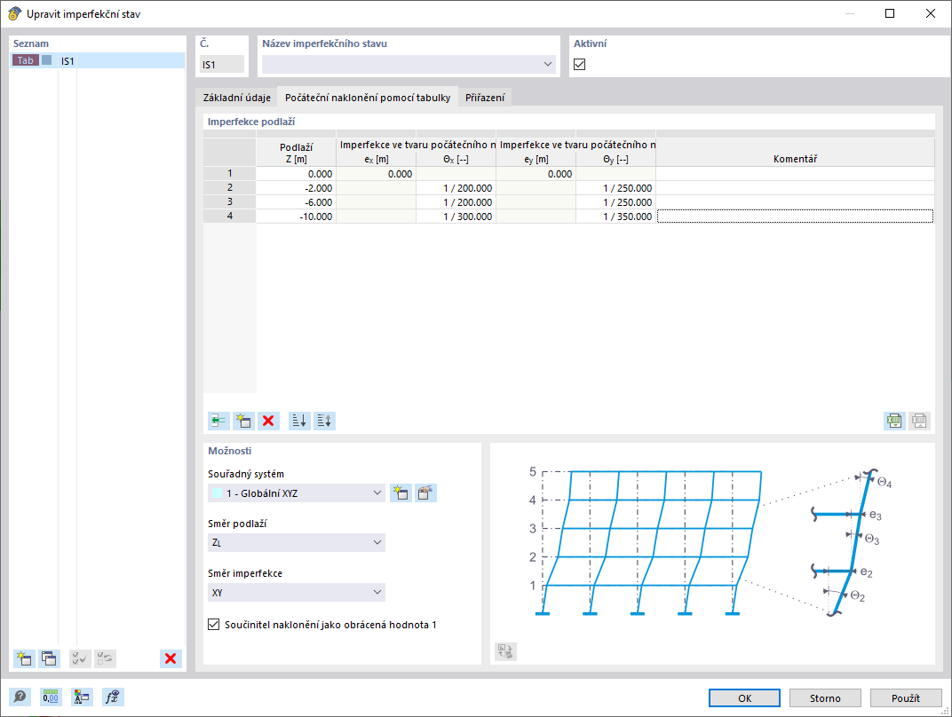This screenshot has height=717, width=952.
Task: Expand the Souřadný systém dropdown
Action: (297, 493)
